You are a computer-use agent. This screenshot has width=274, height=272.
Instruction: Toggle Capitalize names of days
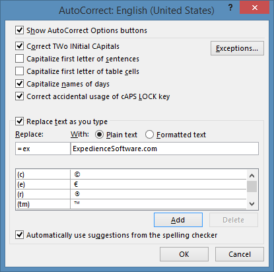click(x=20, y=84)
